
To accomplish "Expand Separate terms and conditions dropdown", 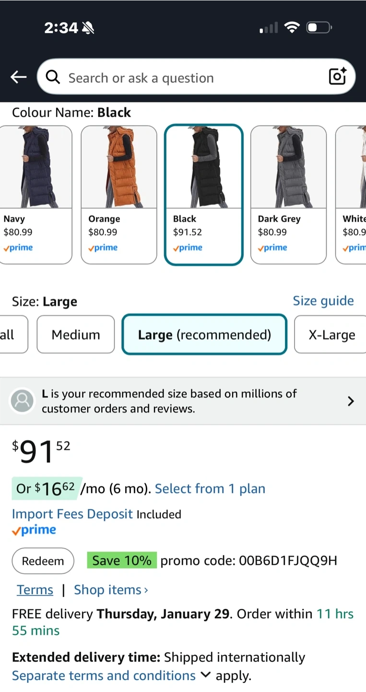I will click(x=205, y=675).
